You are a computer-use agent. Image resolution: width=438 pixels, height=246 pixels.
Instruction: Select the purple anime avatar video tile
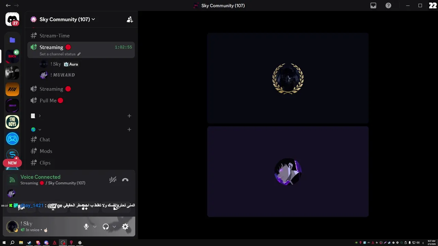tap(288, 172)
